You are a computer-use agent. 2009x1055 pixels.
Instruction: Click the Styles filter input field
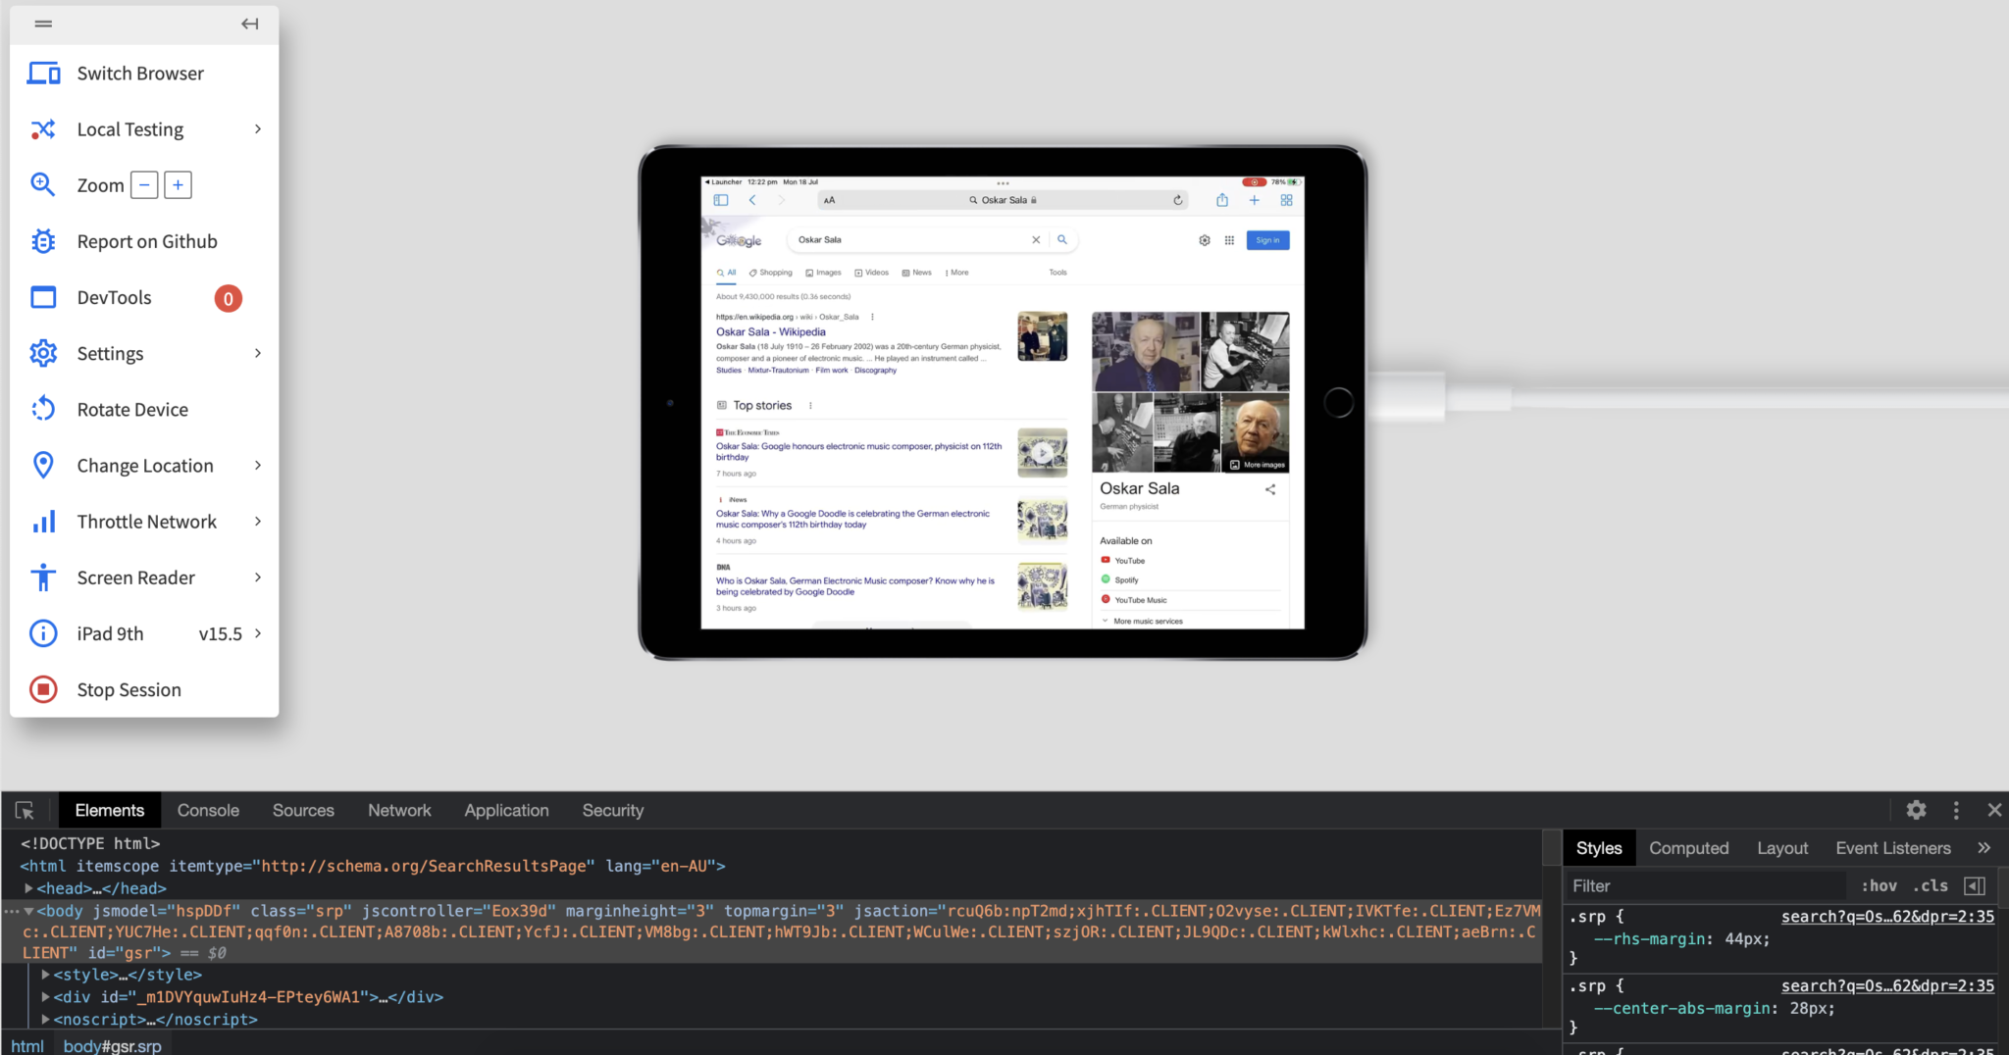coord(1707,885)
